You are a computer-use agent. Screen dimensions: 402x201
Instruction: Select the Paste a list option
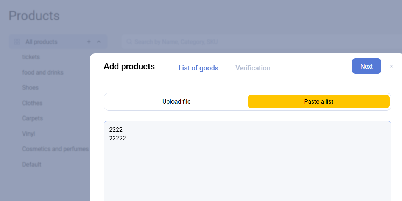point(319,101)
